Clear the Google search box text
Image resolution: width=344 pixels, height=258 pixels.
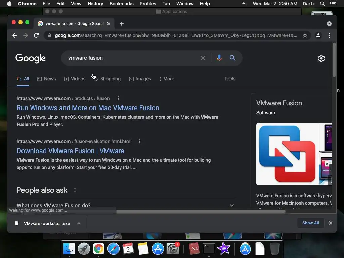[x=203, y=58]
